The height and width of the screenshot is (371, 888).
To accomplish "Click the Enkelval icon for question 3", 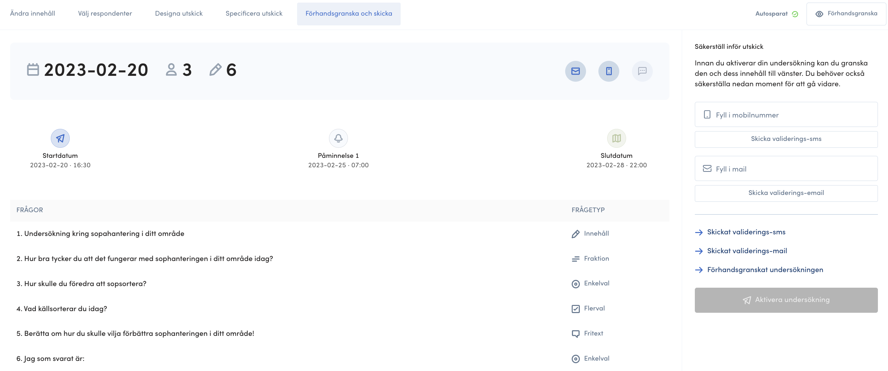I will (x=575, y=284).
